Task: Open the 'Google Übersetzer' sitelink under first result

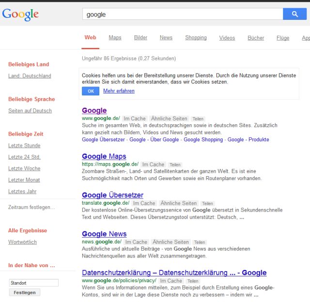Action: click(103, 139)
